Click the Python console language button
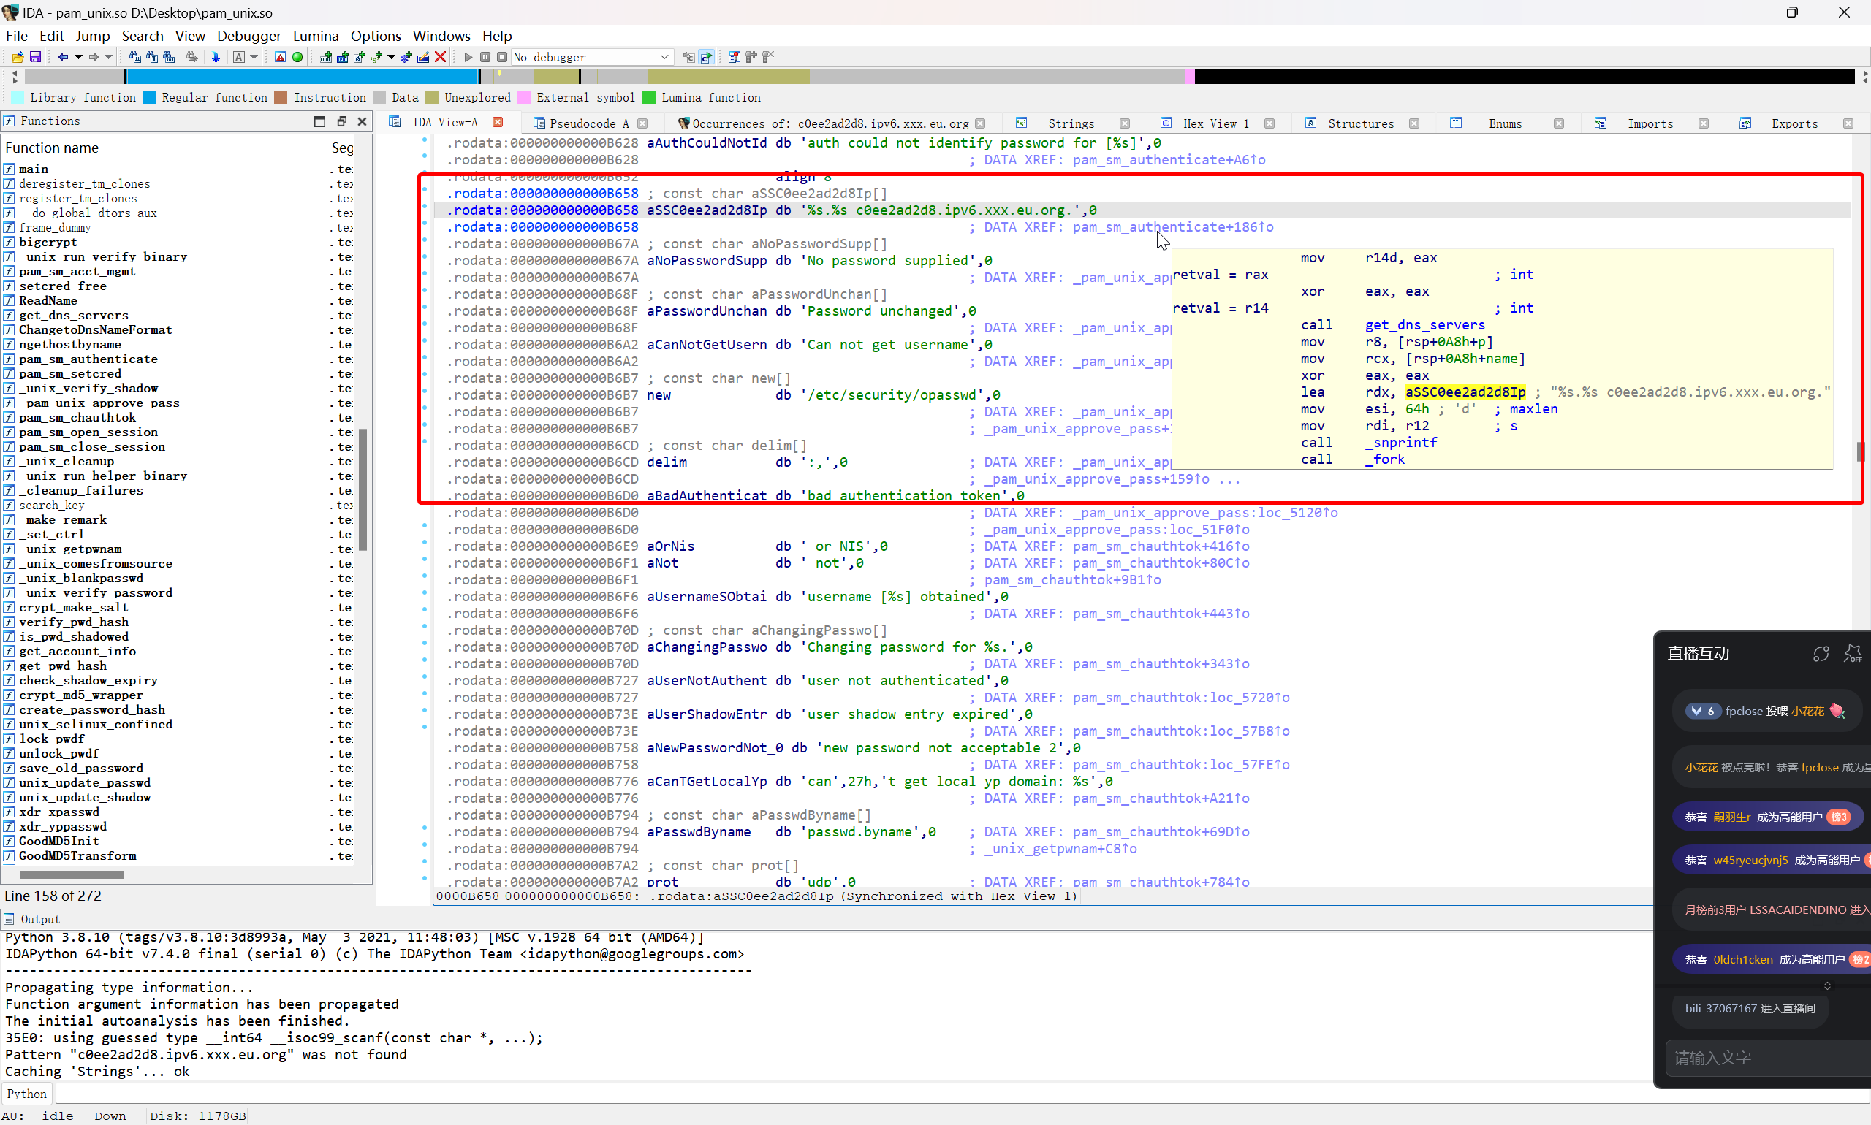Screen dimensions: 1871x1125 click(26, 1094)
